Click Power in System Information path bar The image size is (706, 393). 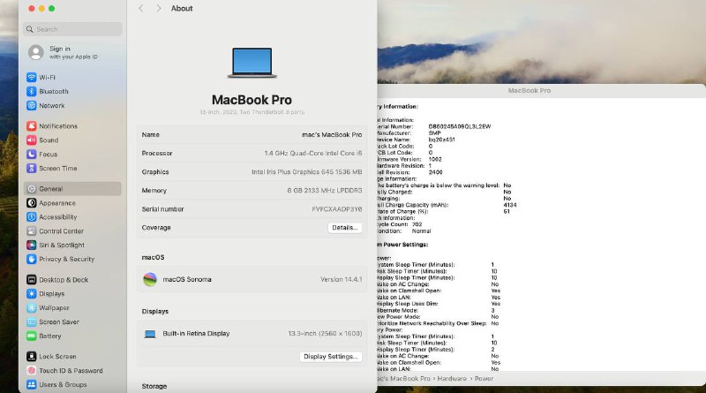484,379
